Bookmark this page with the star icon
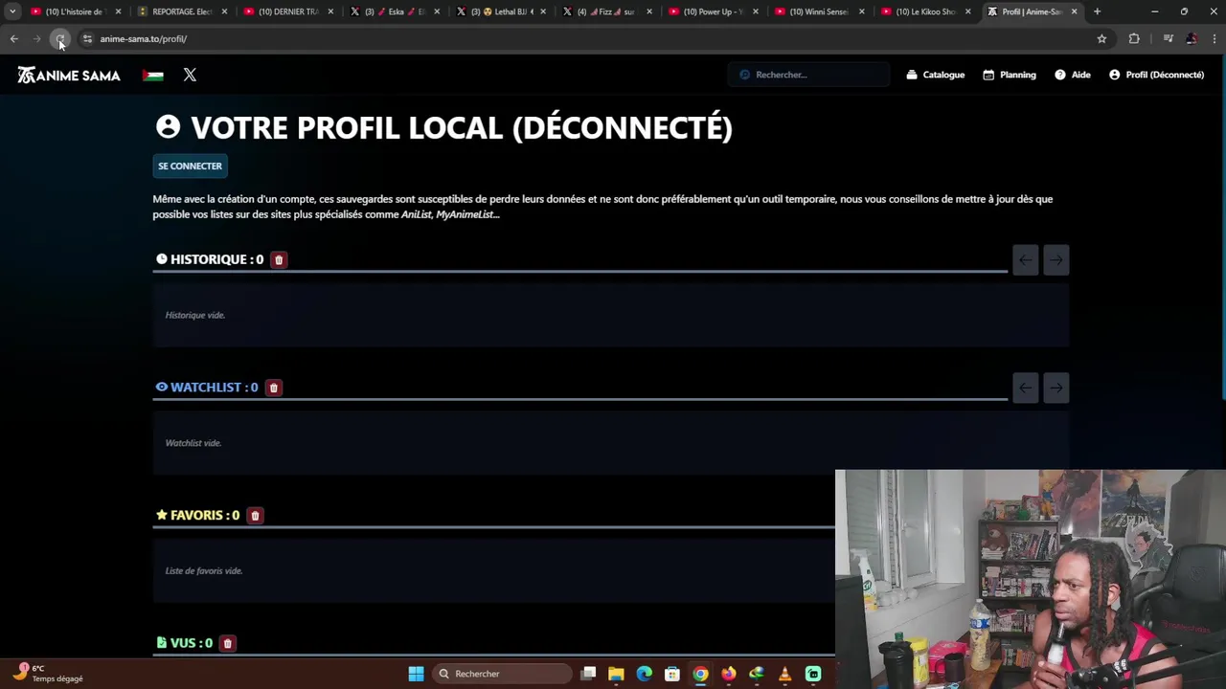The height and width of the screenshot is (689, 1226). click(1101, 39)
